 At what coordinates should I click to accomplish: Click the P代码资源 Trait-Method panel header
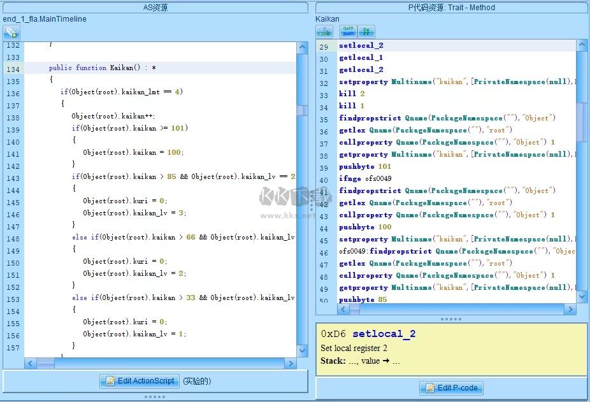(x=450, y=7)
